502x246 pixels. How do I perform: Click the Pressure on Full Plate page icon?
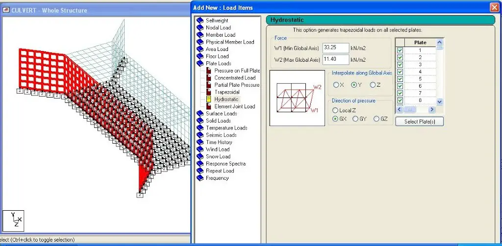[209, 71]
